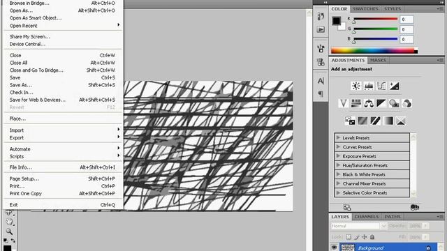This screenshot has width=447, height=251.
Task: Toggle lock transparent pixels in Layers
Action: click(349, 237)
